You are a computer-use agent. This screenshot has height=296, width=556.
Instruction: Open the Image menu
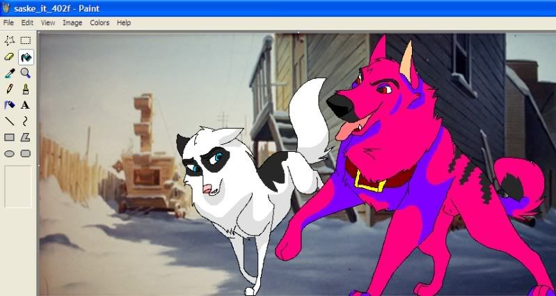(72, 23)
